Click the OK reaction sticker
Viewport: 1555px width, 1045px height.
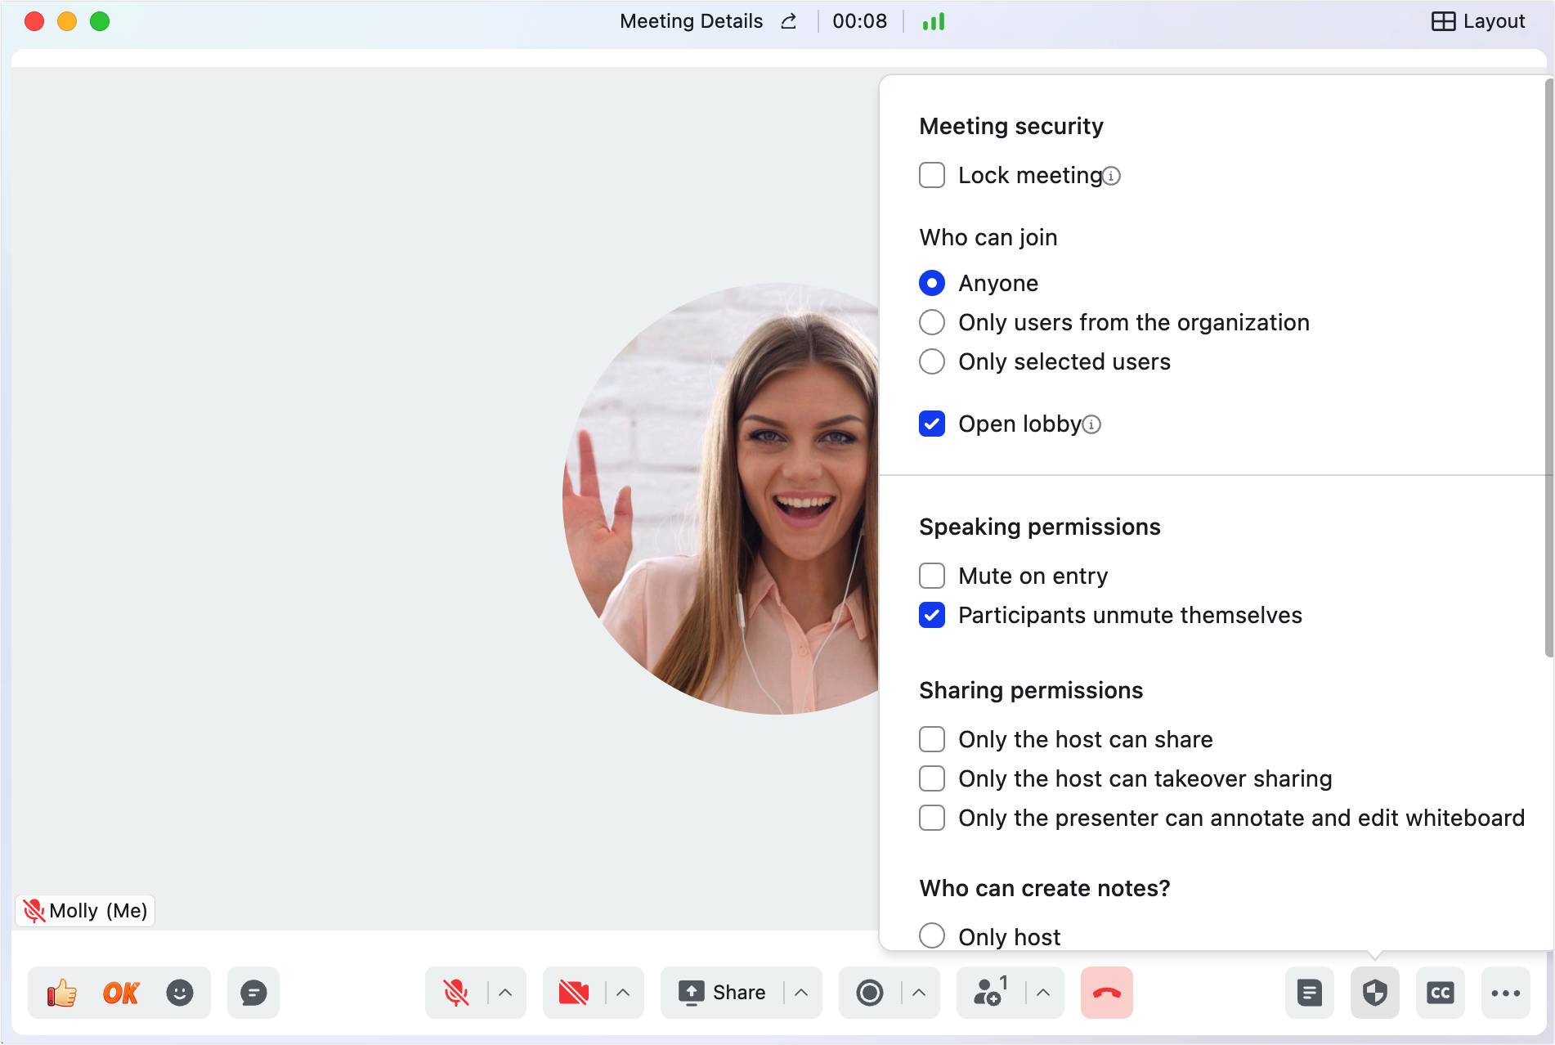[x=121, y=993]
